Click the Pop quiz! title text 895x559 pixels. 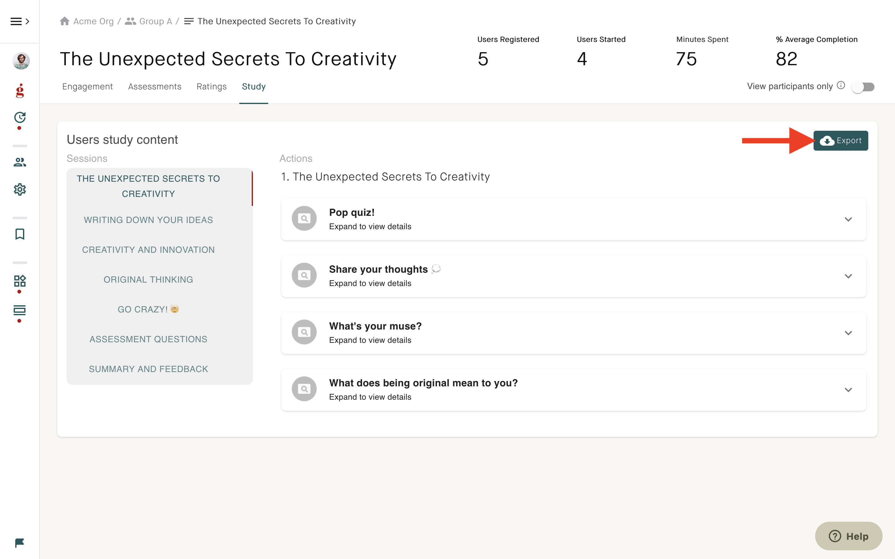point(352,213)
